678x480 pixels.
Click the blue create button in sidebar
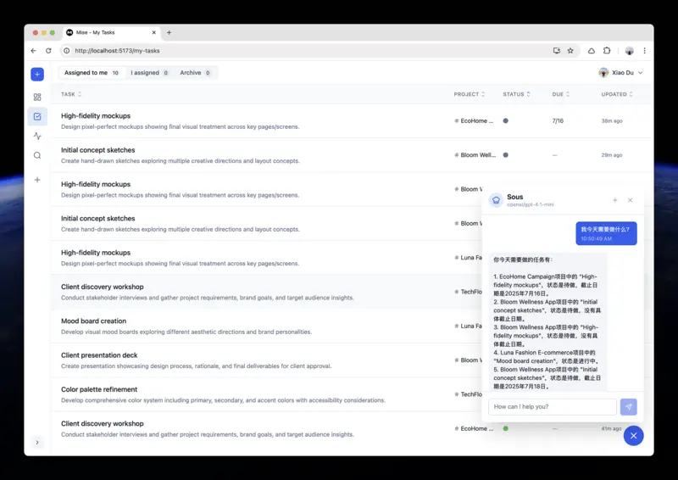[x=37, y=75]
